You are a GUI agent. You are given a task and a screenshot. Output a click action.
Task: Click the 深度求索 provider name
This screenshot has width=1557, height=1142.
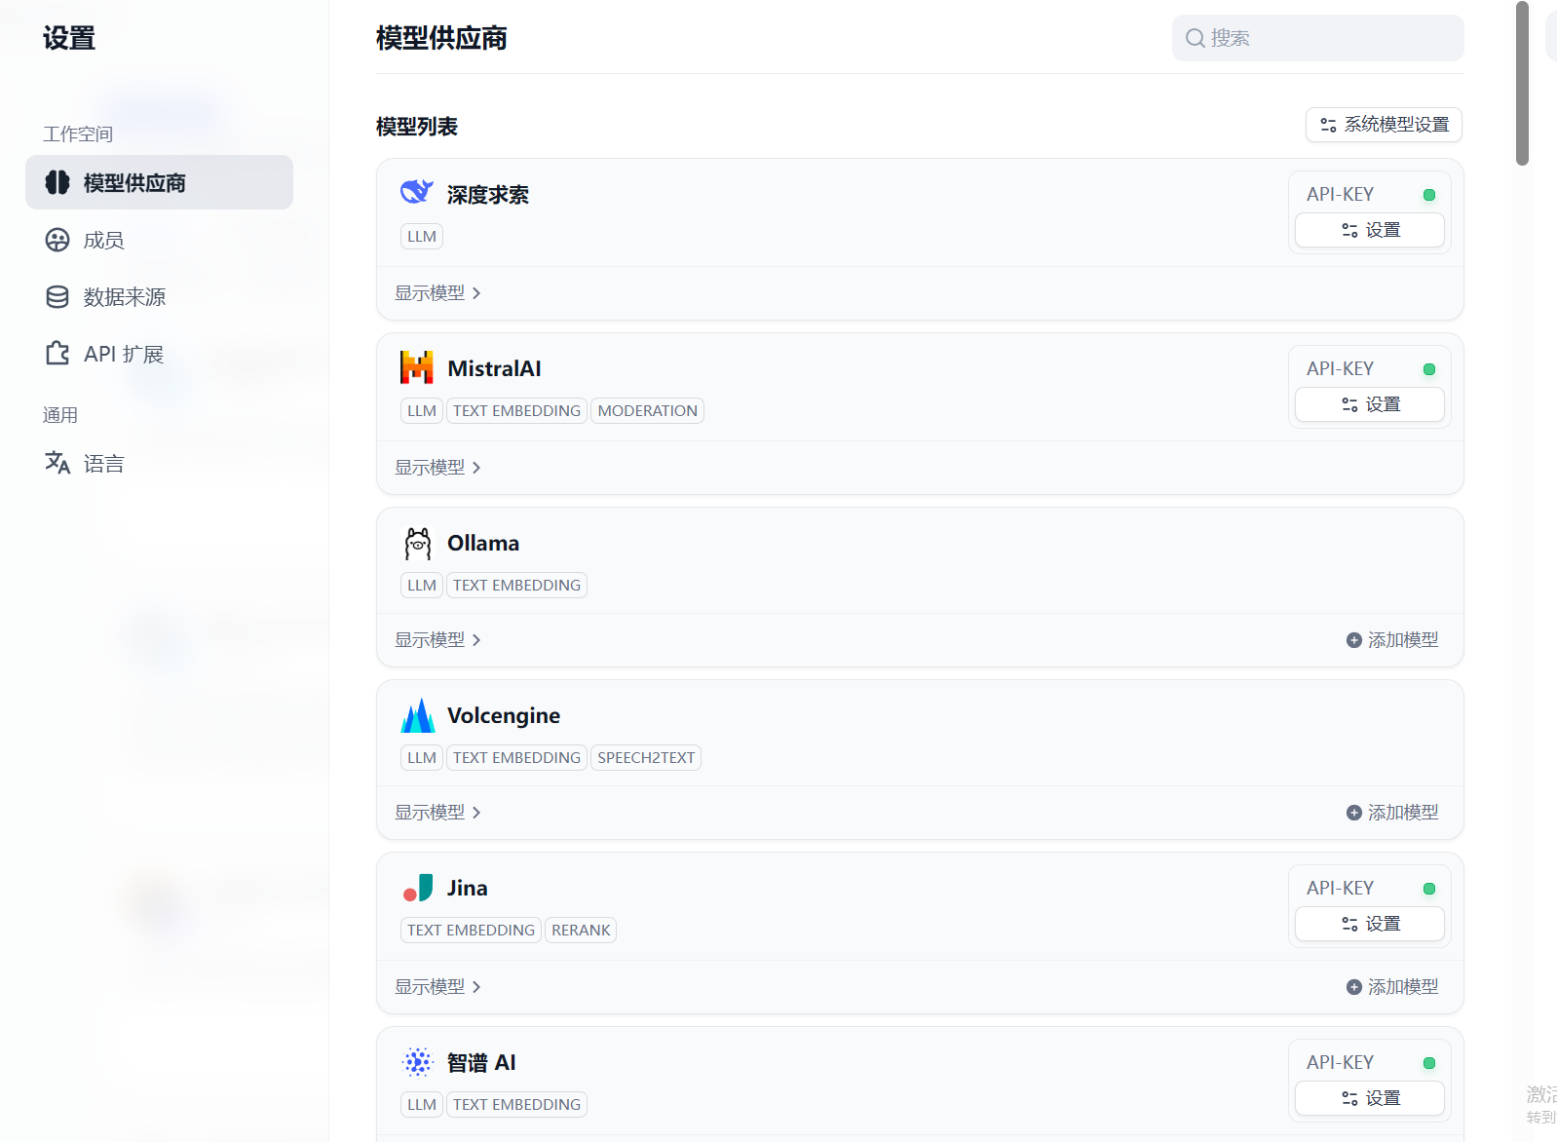pos(488,195)
